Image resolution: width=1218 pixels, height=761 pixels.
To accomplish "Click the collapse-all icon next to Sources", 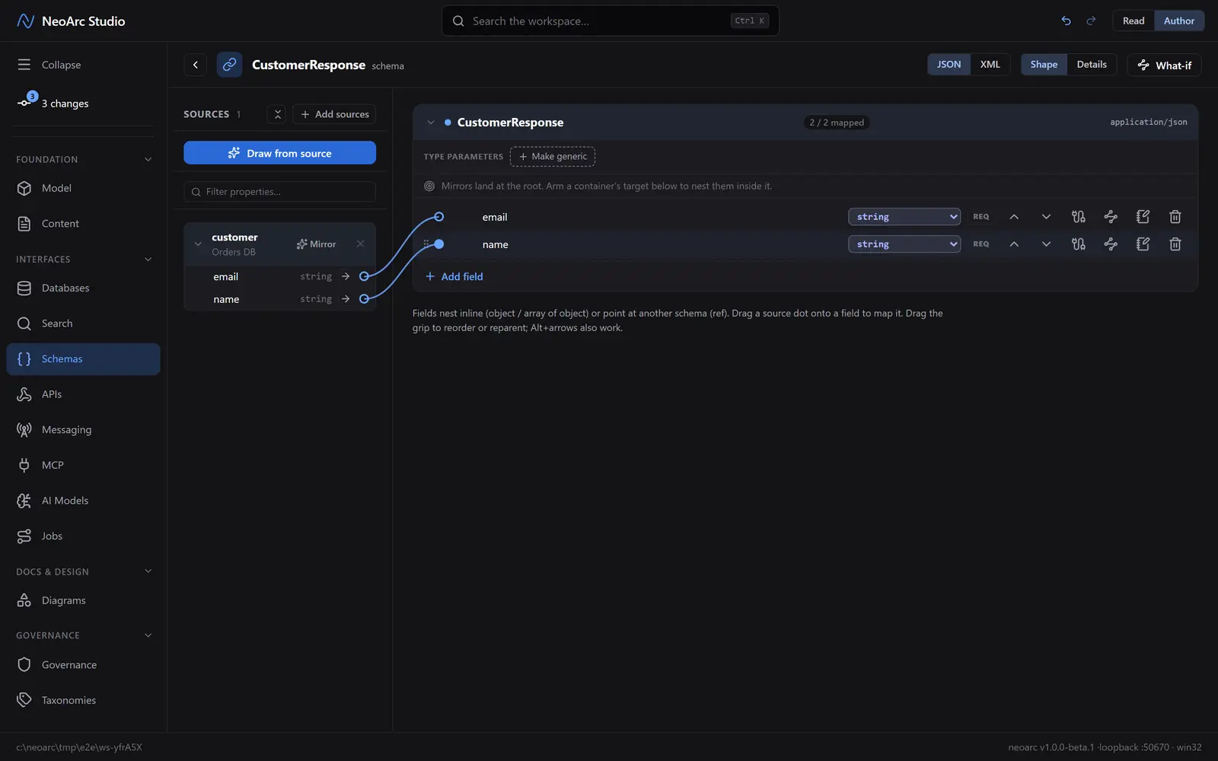I will (x=277, y=114).
